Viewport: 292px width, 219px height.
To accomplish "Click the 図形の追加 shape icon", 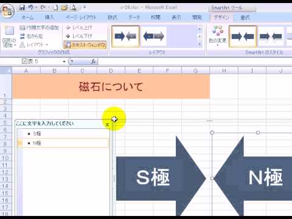I will click(9, 30).
